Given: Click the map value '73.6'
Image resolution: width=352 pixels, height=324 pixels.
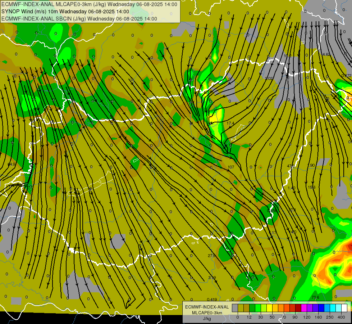Looking at the screenshot, I should (315, 297).
